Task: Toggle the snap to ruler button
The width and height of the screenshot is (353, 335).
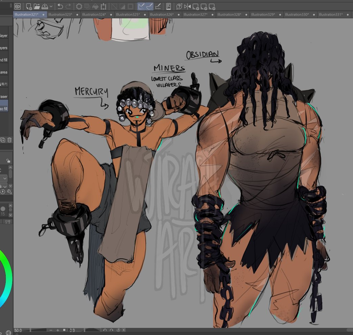Action: (x=141, y=6)
